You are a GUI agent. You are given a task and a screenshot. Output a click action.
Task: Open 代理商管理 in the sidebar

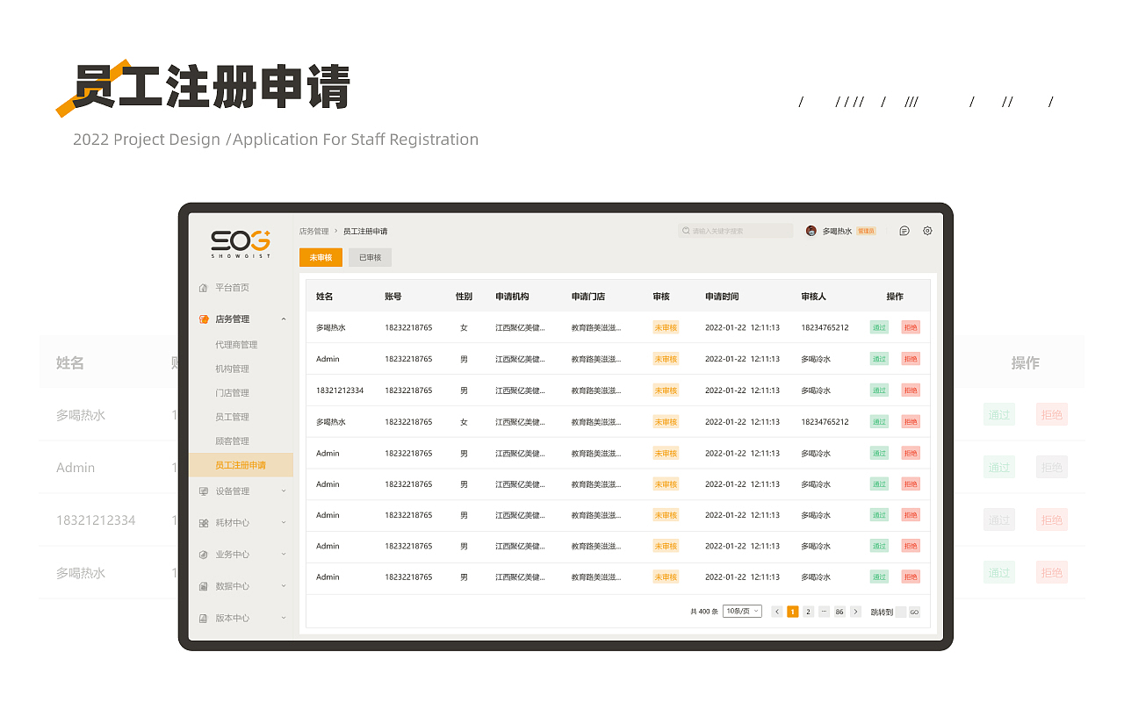coord(236,345)
